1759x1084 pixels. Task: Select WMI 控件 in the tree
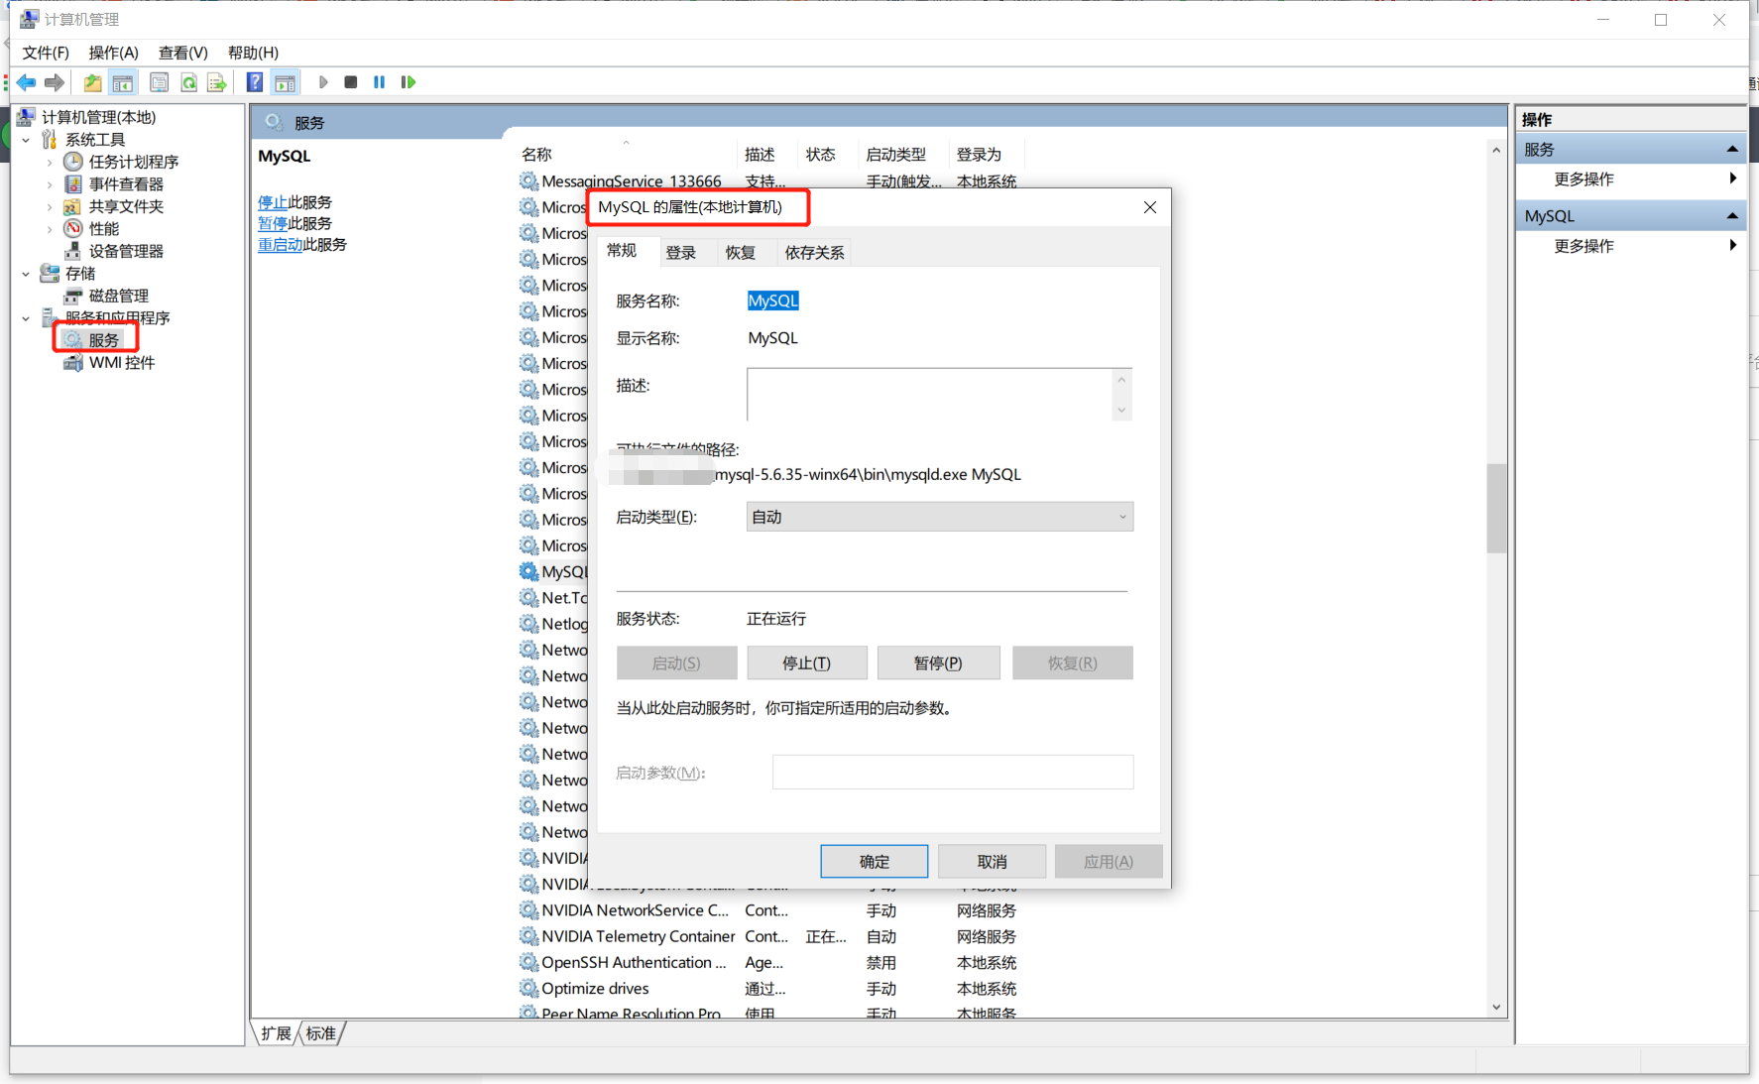click(x=122, y=363)
